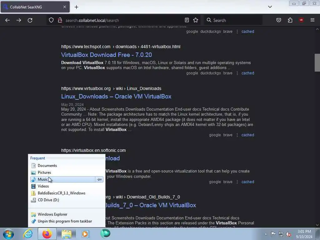Close the CollabNet SearXNG tab
The height and width of the screenshot is (240, 320).
(64, 7)
